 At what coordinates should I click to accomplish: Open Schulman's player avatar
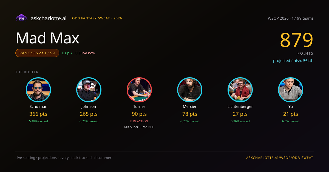38,90
